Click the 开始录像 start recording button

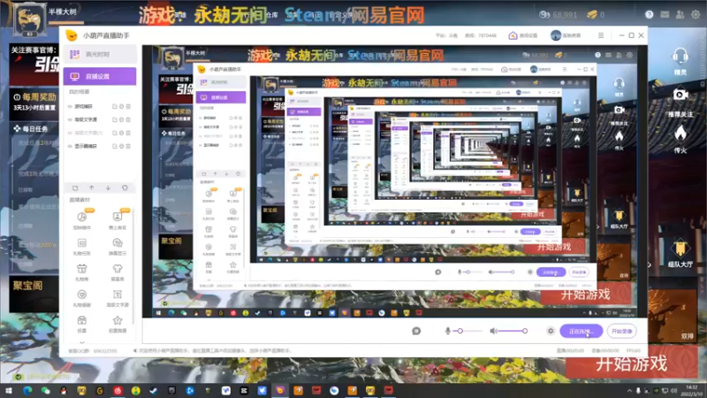[622, 331]
